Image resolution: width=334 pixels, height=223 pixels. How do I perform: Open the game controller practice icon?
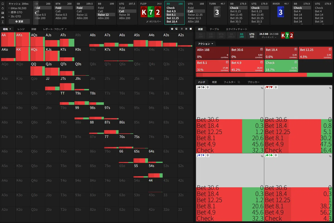pos(3,17)
